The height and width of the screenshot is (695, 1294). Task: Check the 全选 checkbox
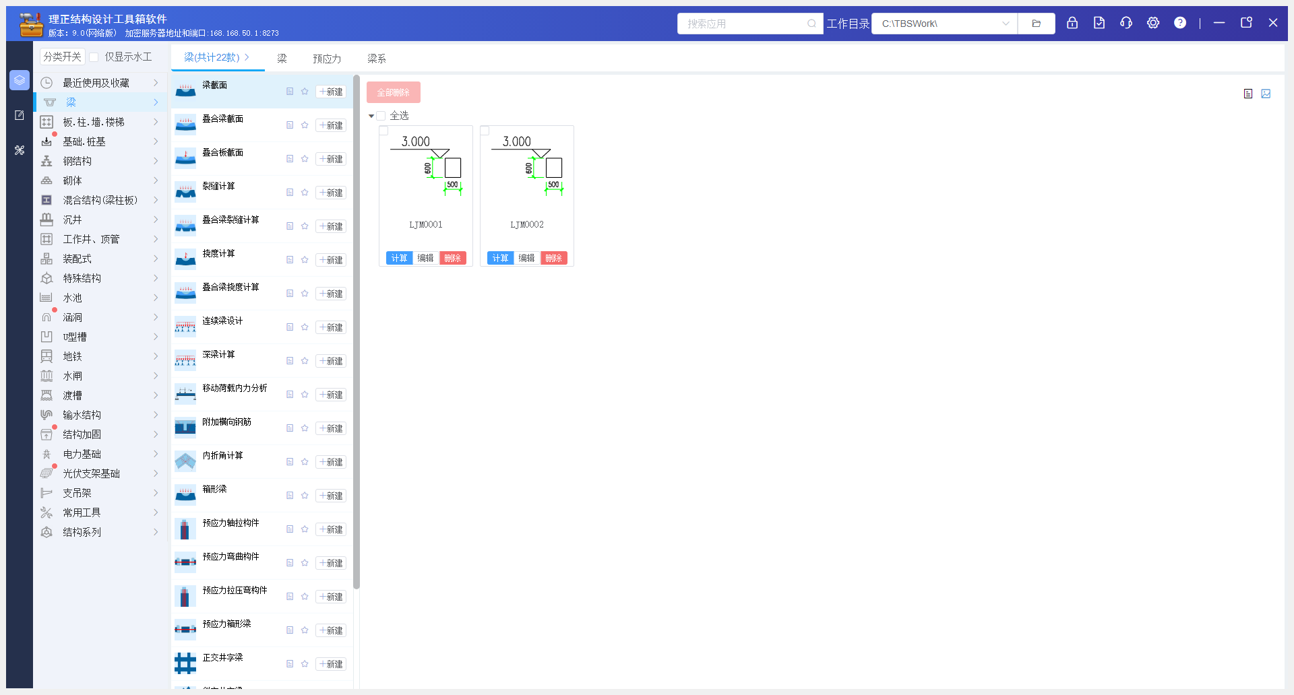coord(381,116)
